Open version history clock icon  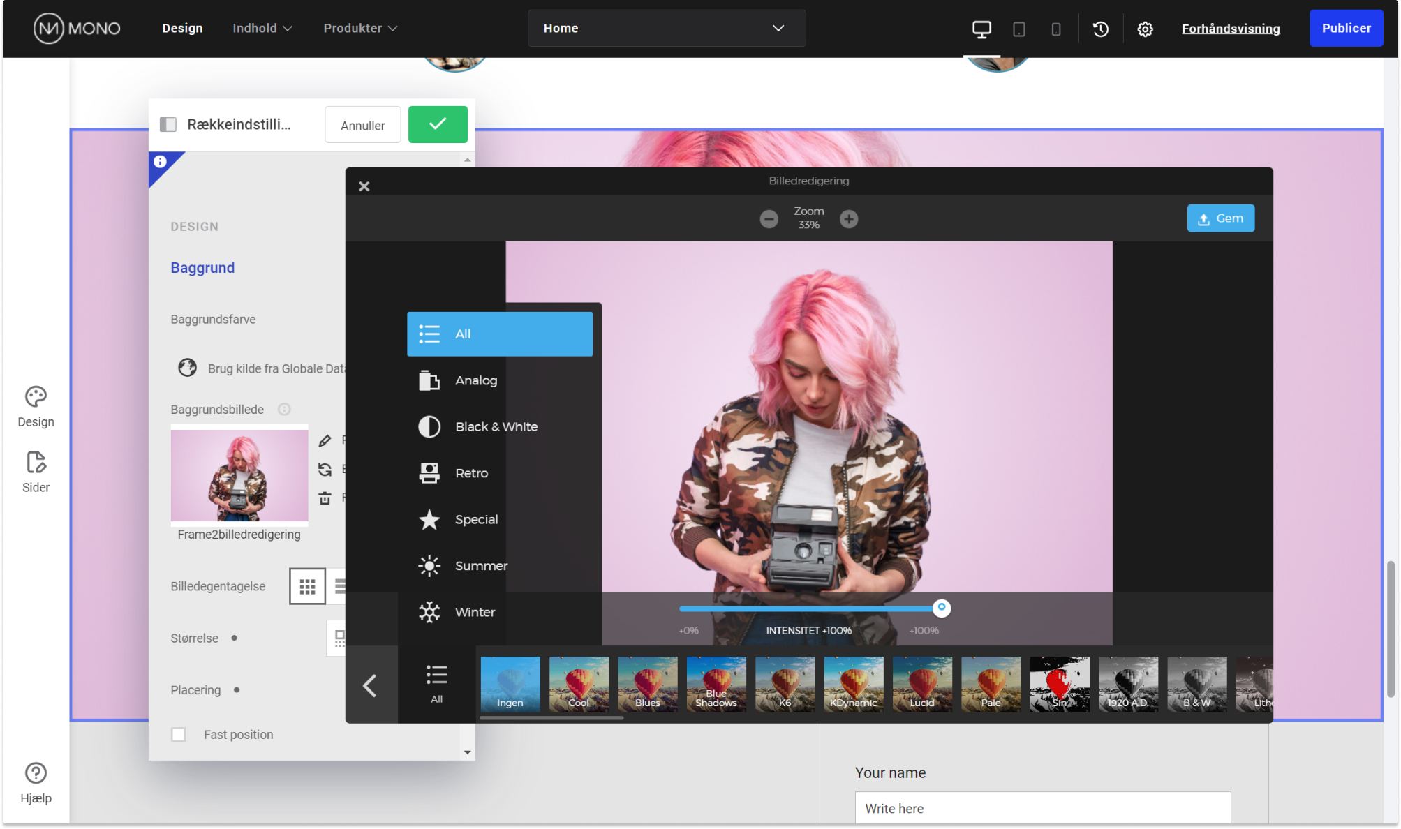[x=1101, y=29]
